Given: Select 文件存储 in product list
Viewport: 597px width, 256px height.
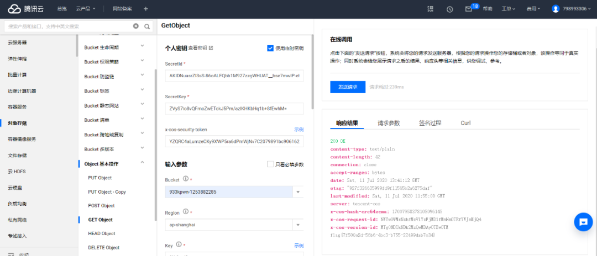Looking at the screenshot, I should click(x=17, y=156).
